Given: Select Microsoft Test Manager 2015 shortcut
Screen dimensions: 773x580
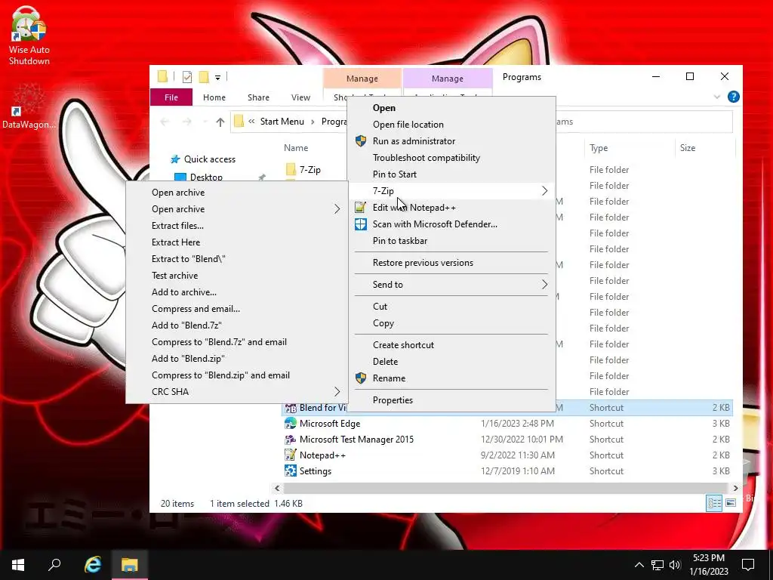Looking at the screenshot, I should point(507,440).
